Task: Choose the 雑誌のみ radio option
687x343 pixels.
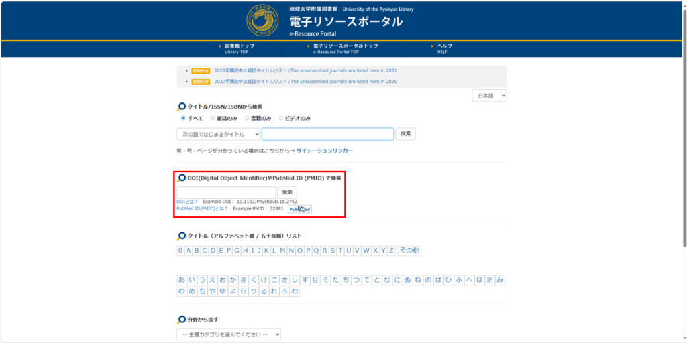Action: click(x=213, y=118)
